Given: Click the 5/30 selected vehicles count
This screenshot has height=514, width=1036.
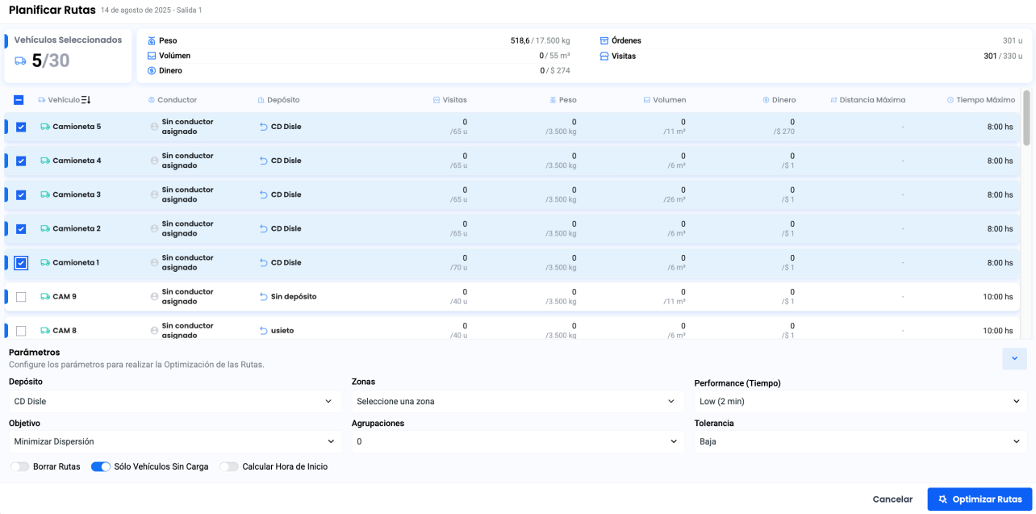Looking at the screenshot, I should pos(51,61).
